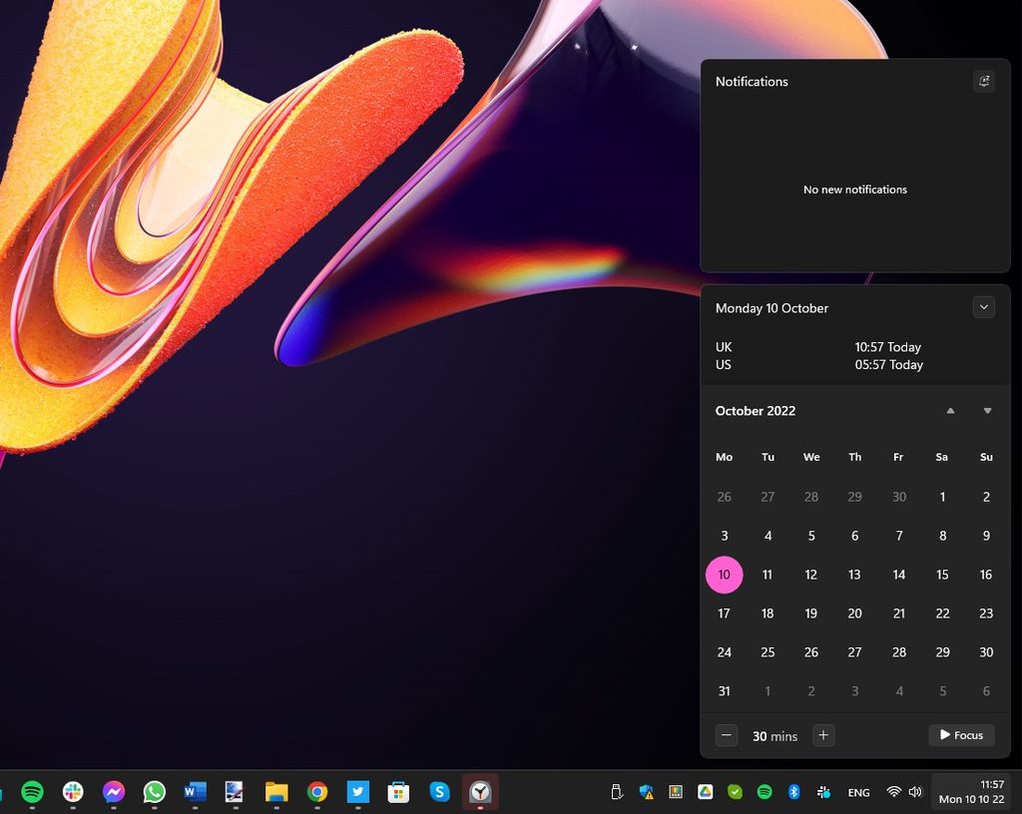The image size is (1022, 814).
Task: Launch Slack from the taskbar
Action: [72, 791]
